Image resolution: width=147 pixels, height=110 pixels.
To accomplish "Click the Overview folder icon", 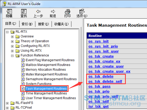I will (x=17, y=36).
